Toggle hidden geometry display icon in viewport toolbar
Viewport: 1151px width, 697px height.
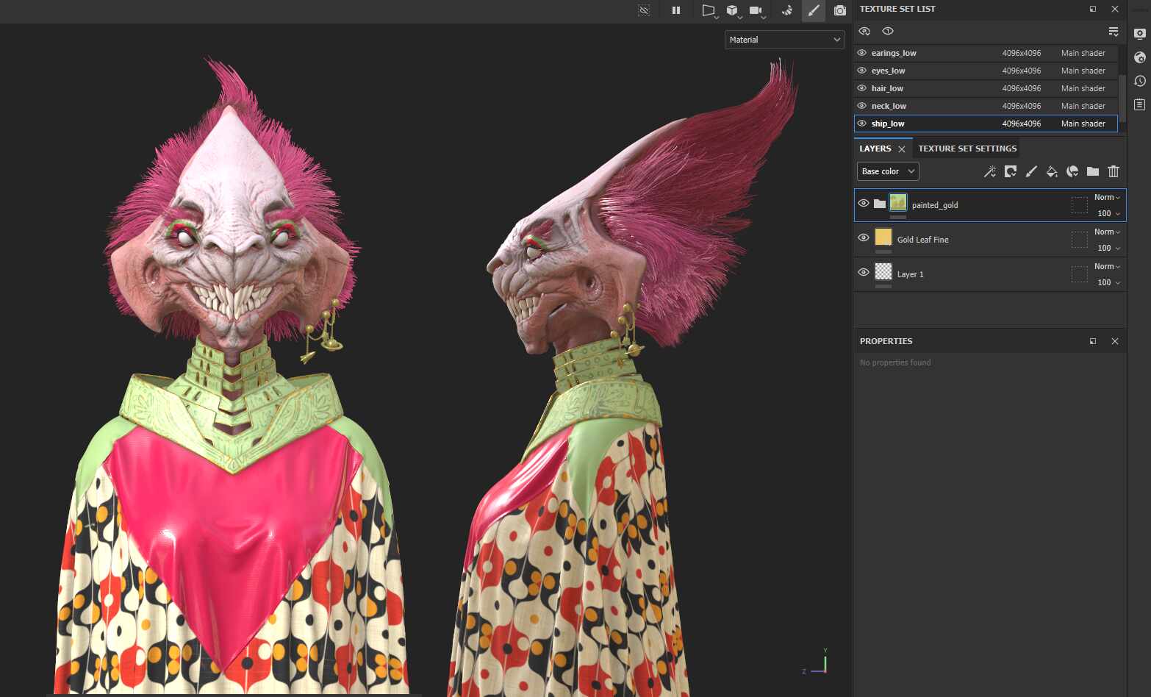click(644, 10)
